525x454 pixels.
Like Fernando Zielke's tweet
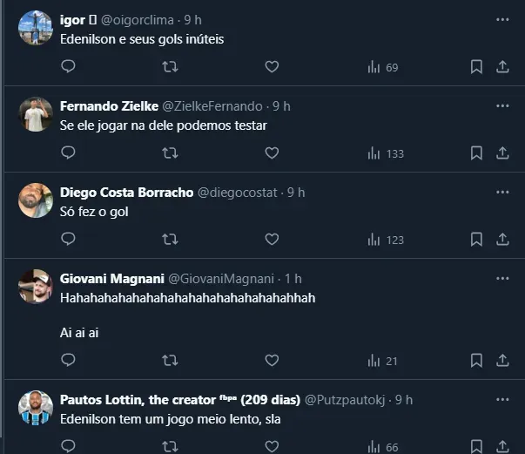point(272,153)
